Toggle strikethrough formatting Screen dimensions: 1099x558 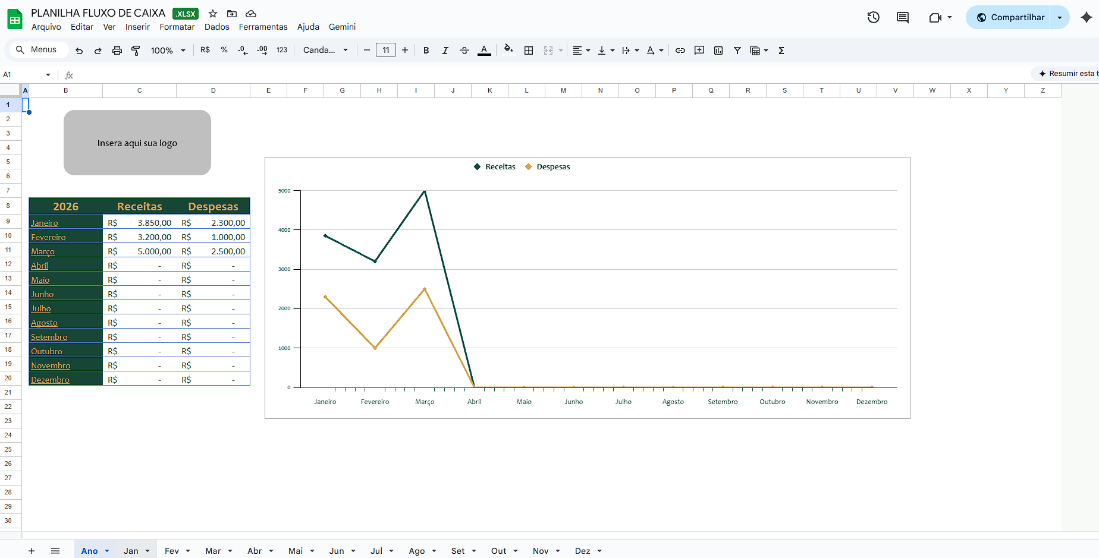[x=464, y=51]
